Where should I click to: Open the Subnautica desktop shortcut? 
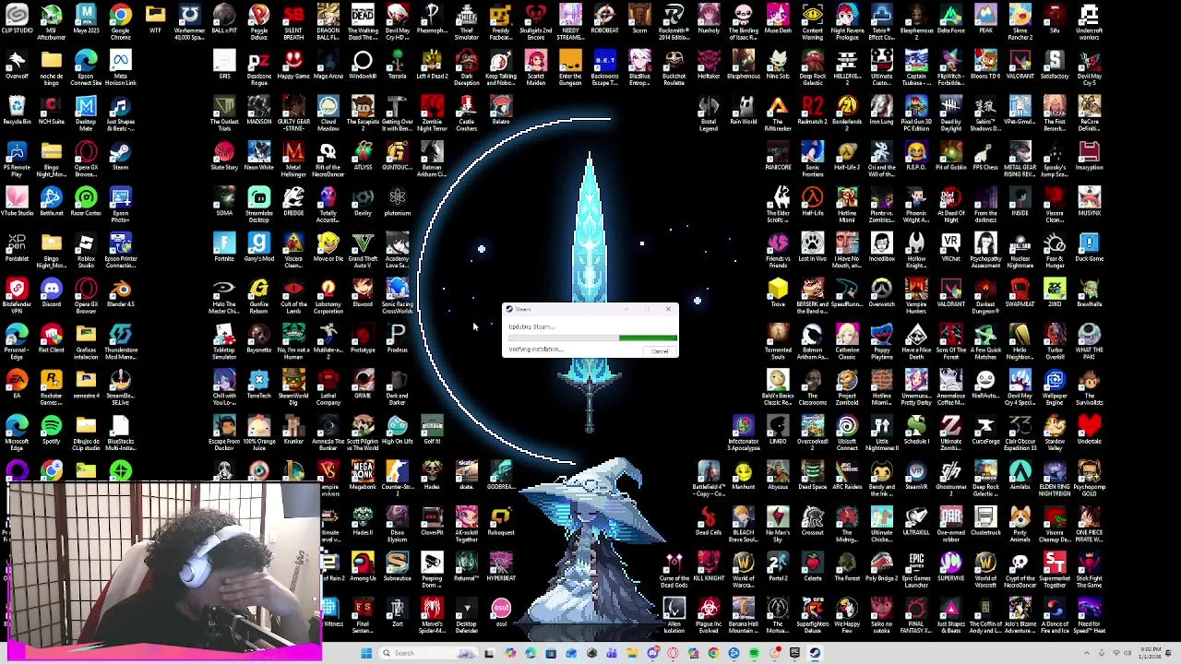click(397, 567)
